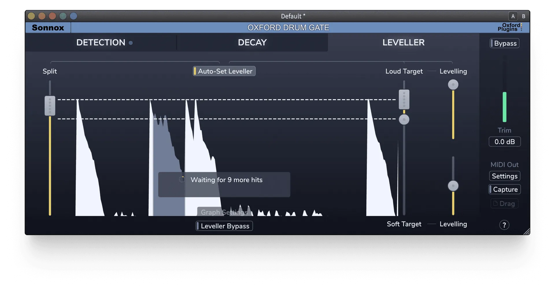Viewport: 555px width, 292px height.
Task: Open the DECAY tab
Action: [x=252, y=42]
